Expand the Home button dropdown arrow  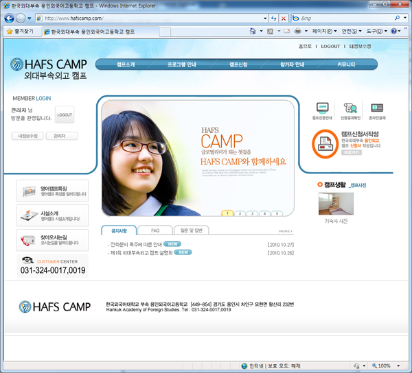coord(261,32)
